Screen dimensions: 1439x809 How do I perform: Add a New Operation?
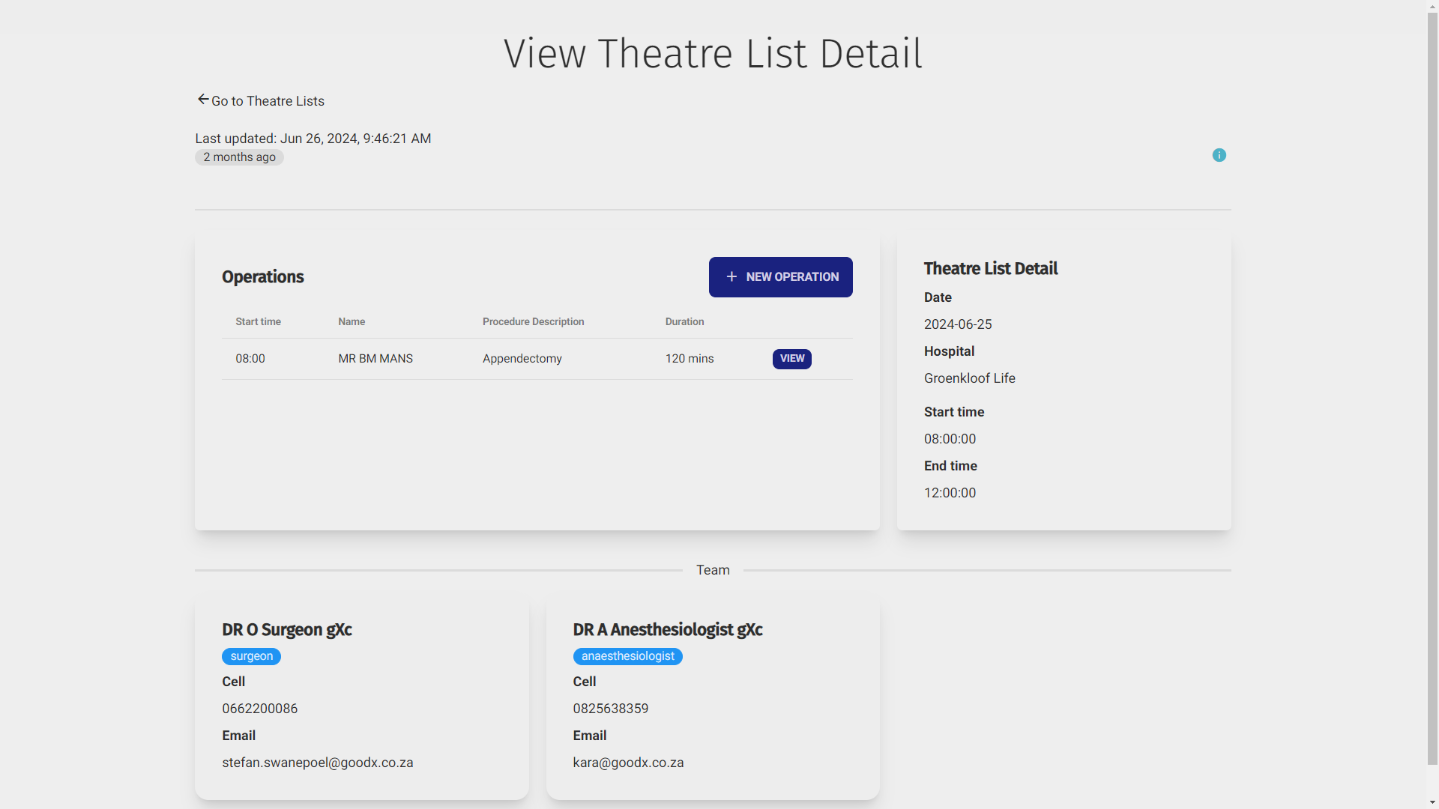780,277
